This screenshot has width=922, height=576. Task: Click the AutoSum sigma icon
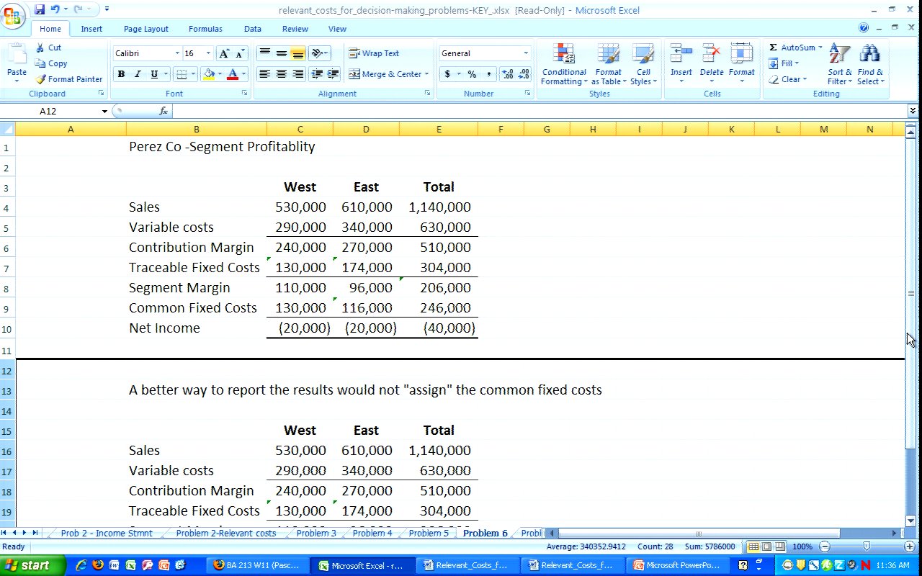(x=773, y=48)
